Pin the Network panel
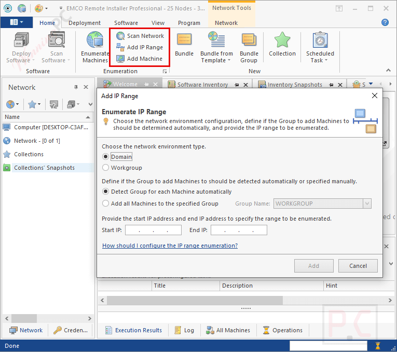The image size is (397, 352). click(76, 87)
